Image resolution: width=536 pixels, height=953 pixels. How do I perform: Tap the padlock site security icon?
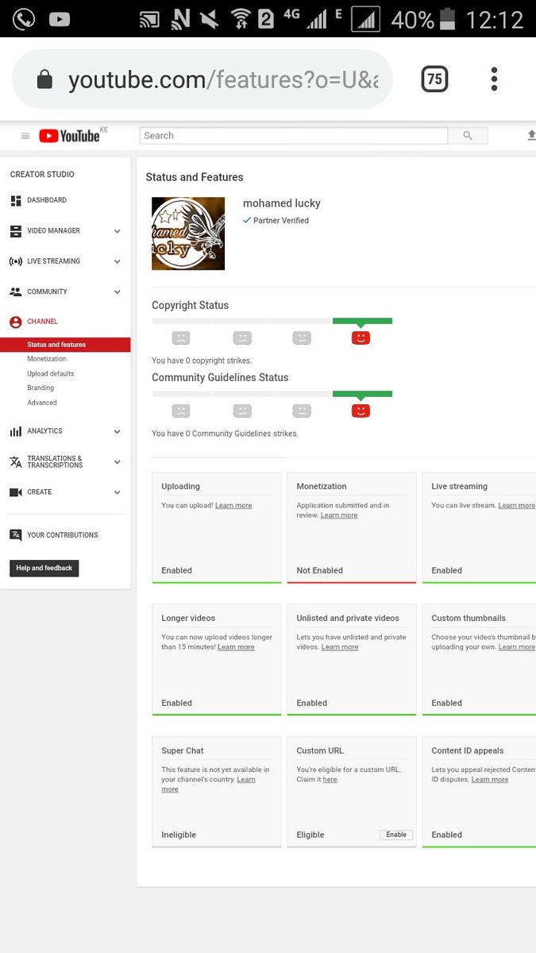(x=44, y=79)
